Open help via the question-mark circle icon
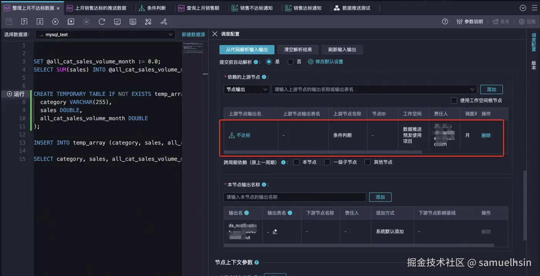Image resolution: width=540 pixels, height=276 pixels. pyautogui.click(x=445, y=22)
